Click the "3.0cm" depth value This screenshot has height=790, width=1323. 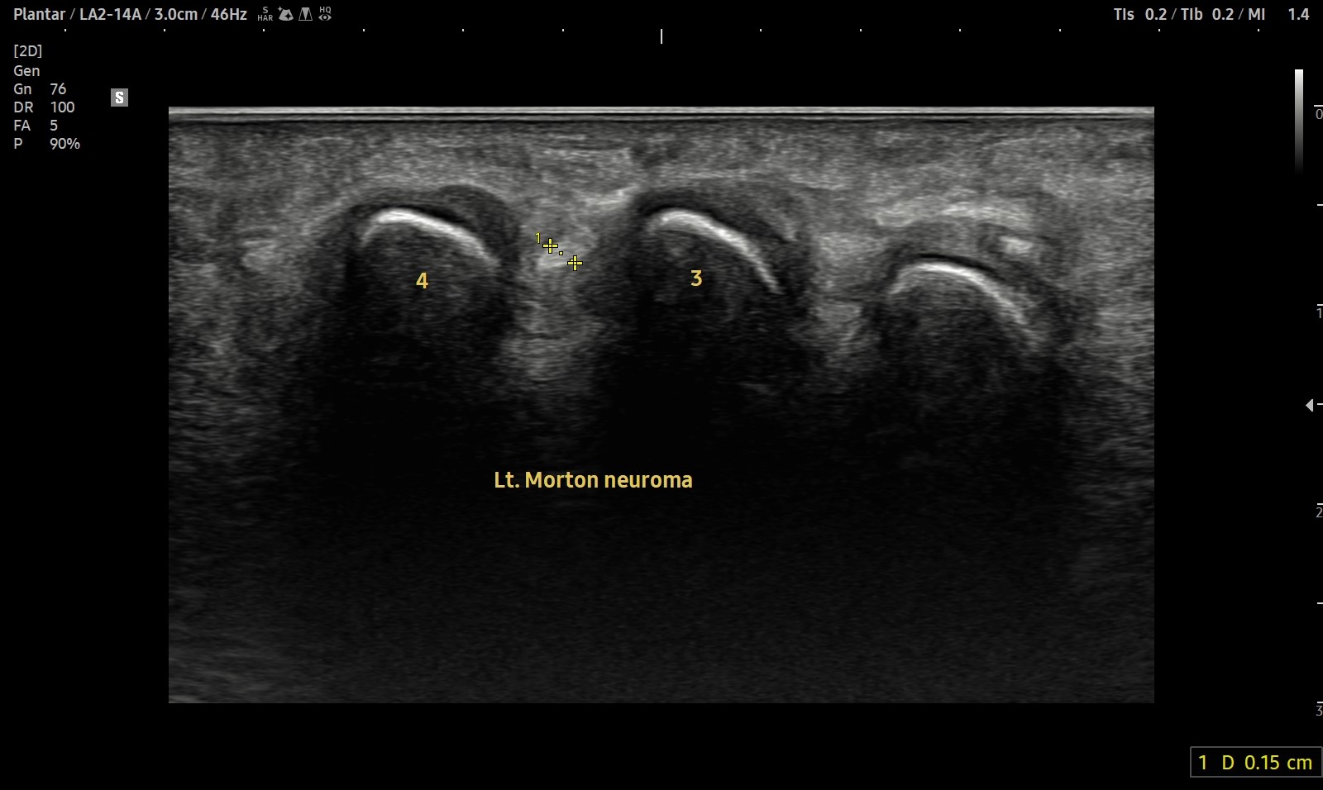(176, 14)
